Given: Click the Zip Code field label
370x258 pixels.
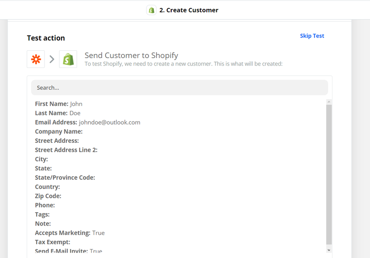Looking at the screenshot, I should (48, 196).
